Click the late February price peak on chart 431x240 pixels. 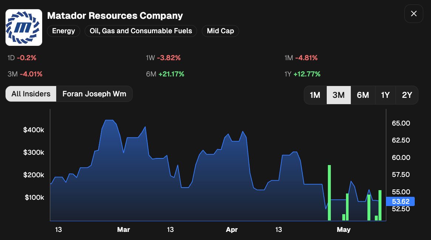tap(109, 120)
